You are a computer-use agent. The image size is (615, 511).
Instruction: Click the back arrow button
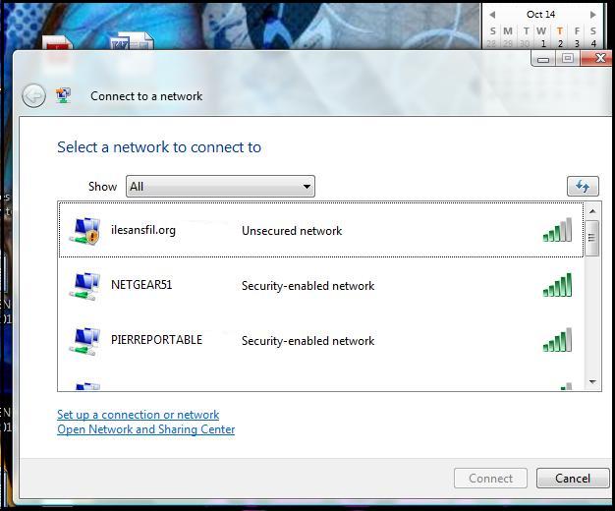click(33, 95)
